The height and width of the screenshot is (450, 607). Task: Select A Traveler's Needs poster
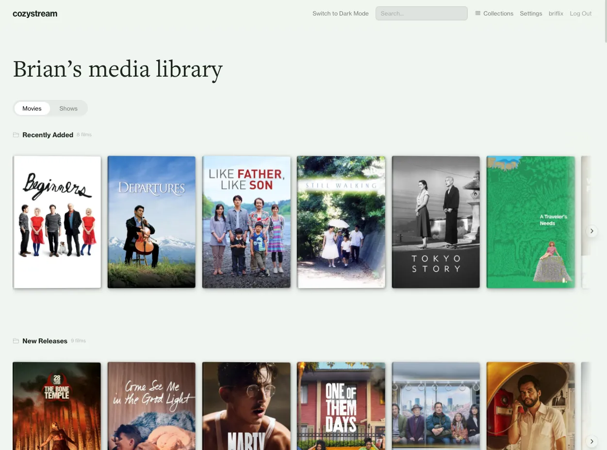click(530, 222)
